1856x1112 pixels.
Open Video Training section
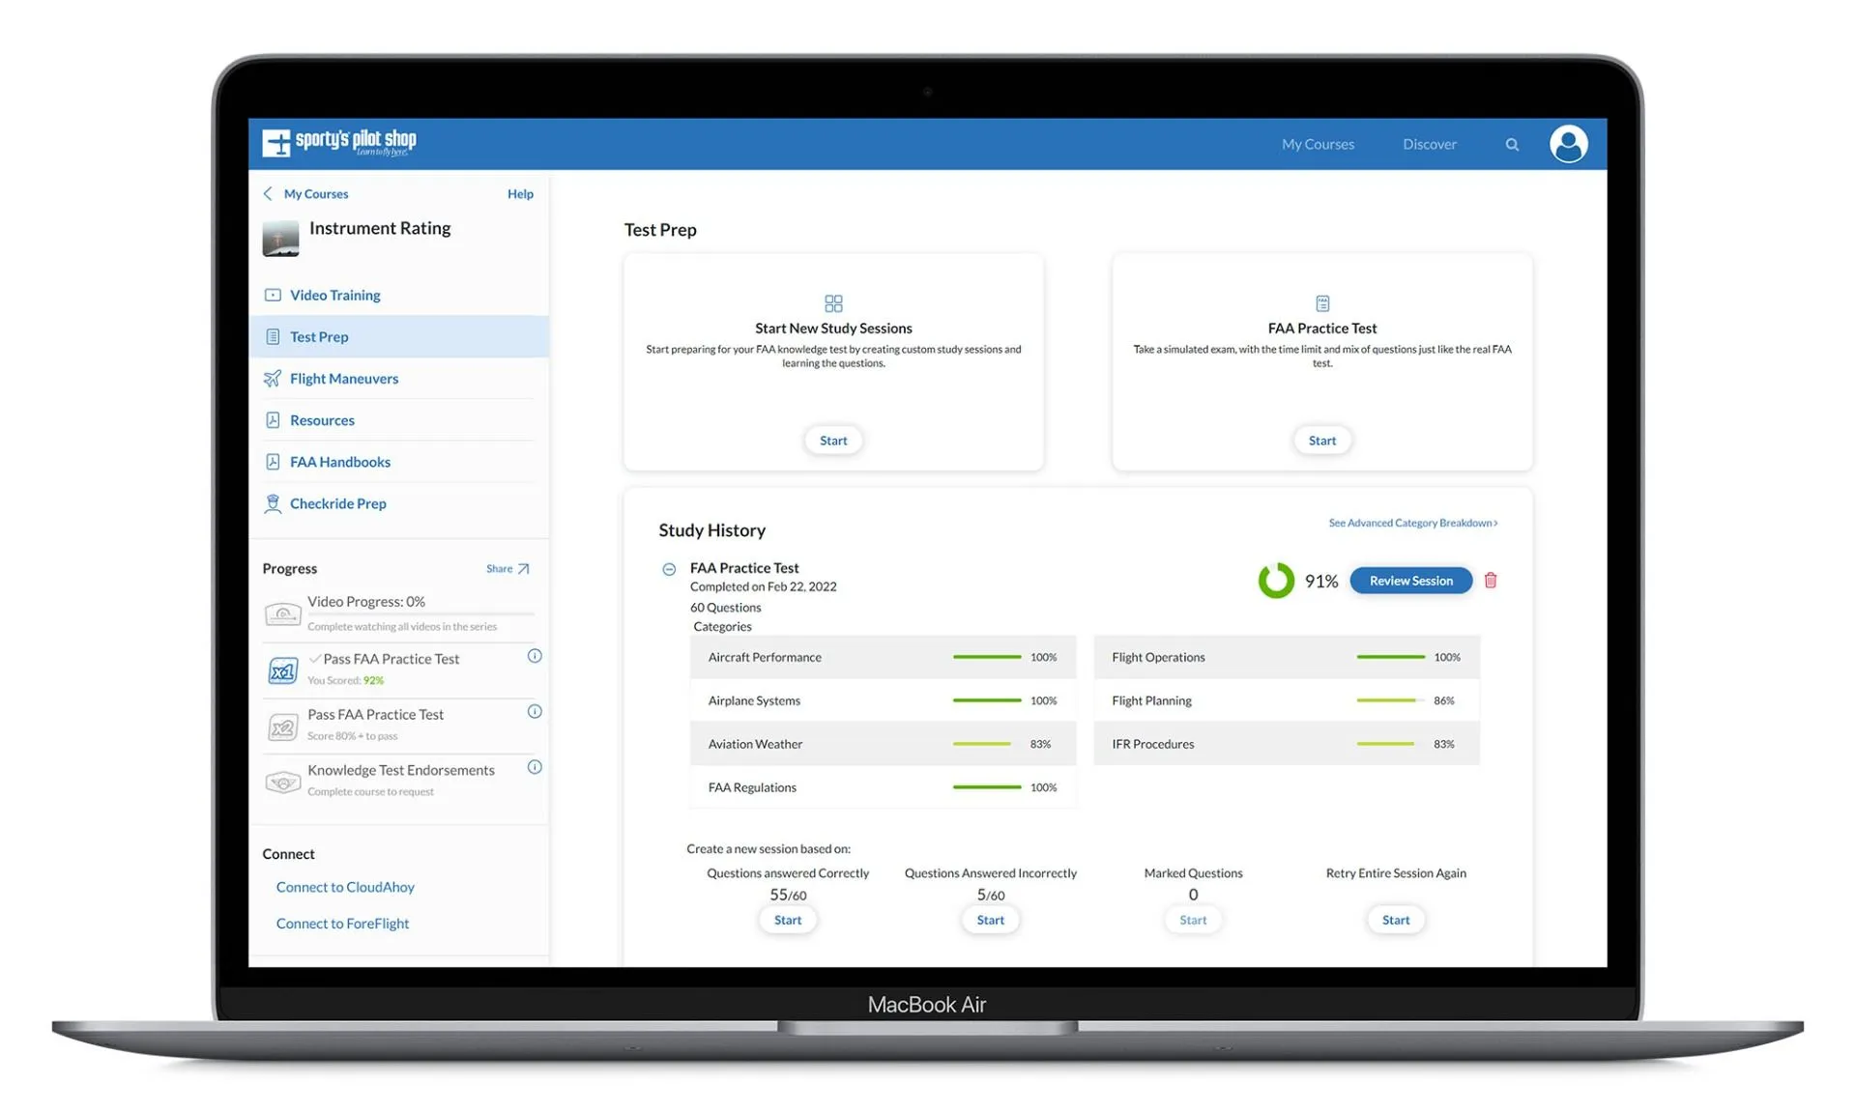click(x=334, y=295)
